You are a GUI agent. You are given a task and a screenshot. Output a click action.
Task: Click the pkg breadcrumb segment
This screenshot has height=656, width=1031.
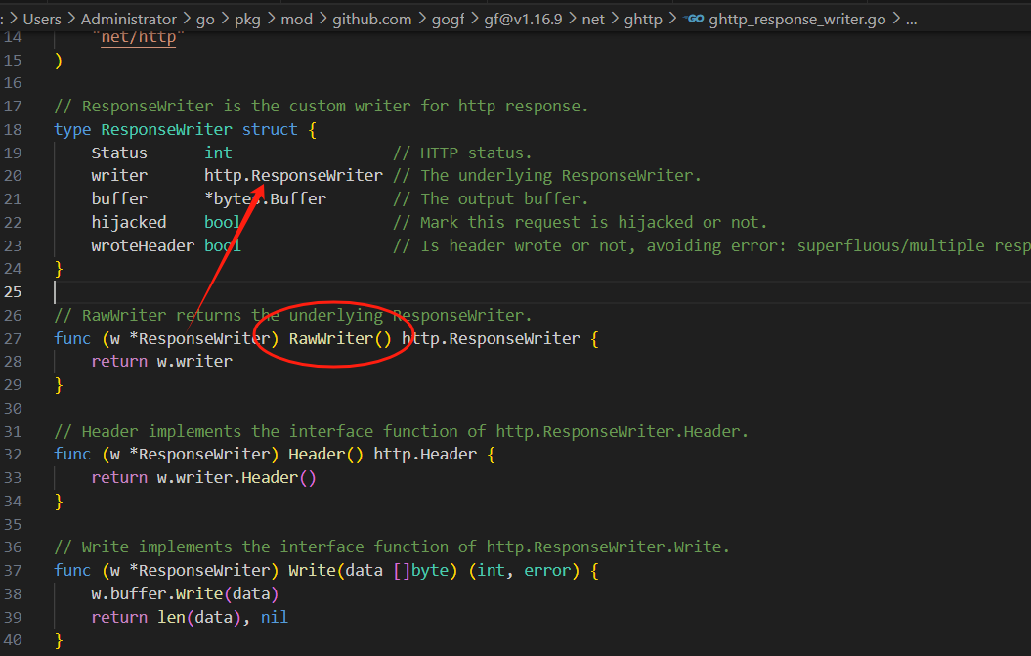[247, 20]
